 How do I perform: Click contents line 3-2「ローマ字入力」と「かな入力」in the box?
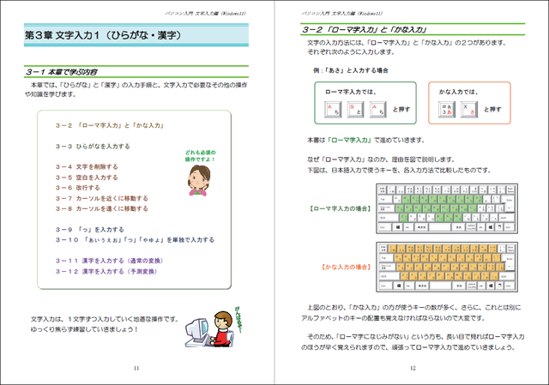click(110, 125)
